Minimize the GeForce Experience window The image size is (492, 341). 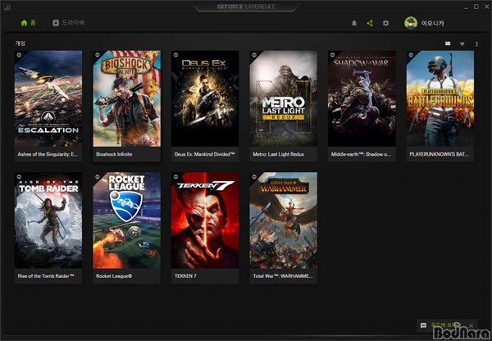coord(466,7)
